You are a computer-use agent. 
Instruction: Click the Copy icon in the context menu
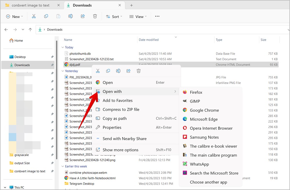tap(108, 71)
